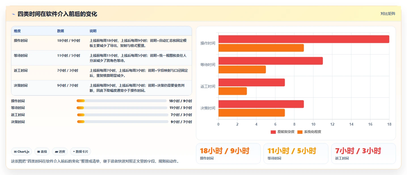Click the 返工时间 progress bar

pyautogui.click(x=123, y=115)
